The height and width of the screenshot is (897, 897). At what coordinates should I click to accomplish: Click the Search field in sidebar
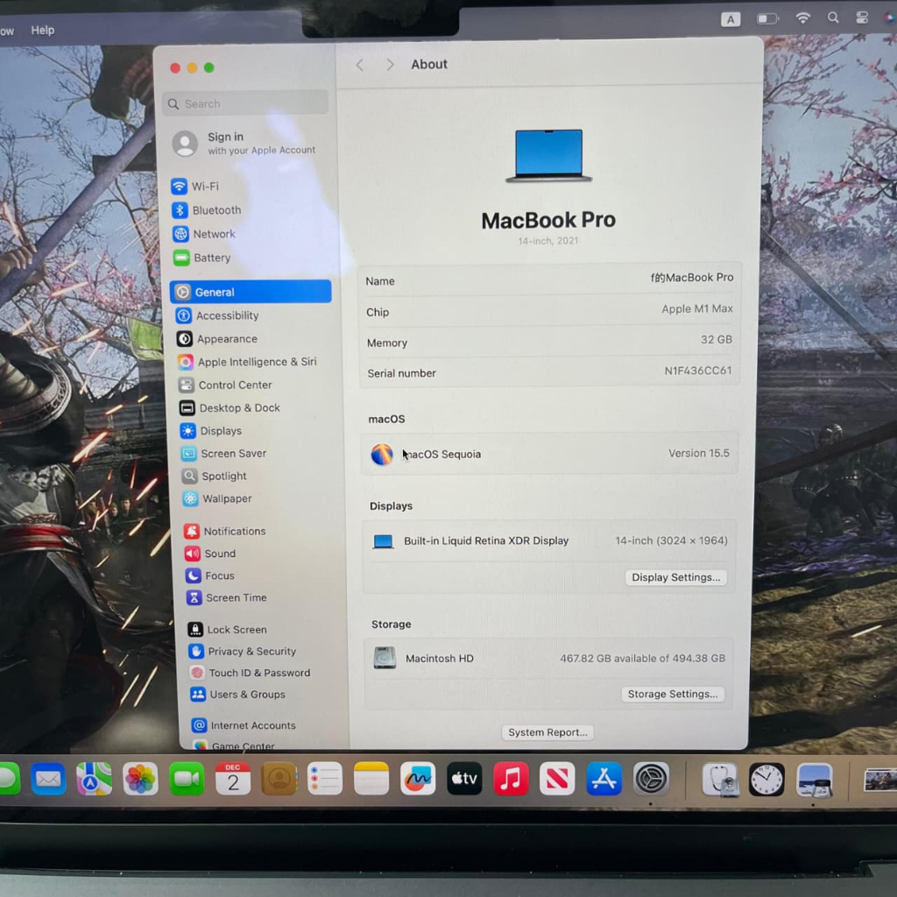[247, 103]
